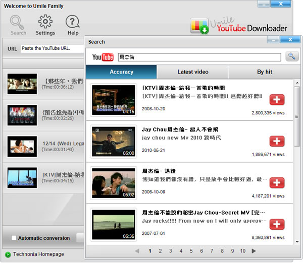
Task: Go to results page 2
Action: click(160, 251)
